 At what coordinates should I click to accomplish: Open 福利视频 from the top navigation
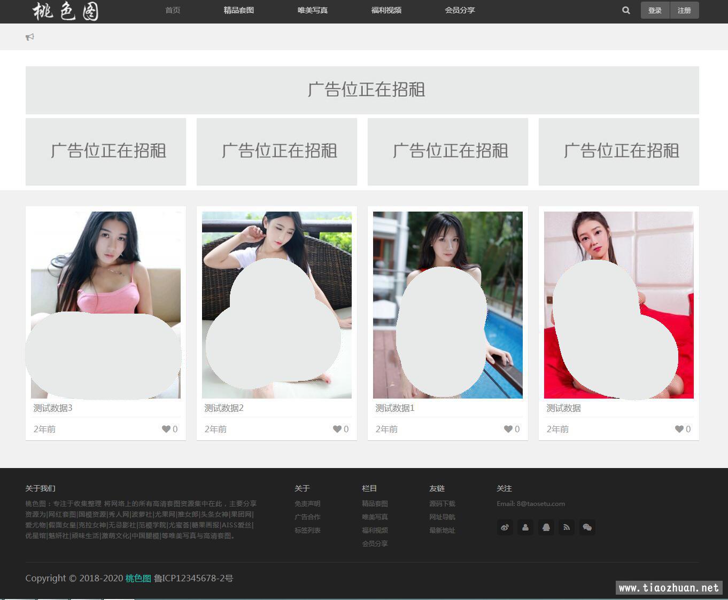pos(386,10)
